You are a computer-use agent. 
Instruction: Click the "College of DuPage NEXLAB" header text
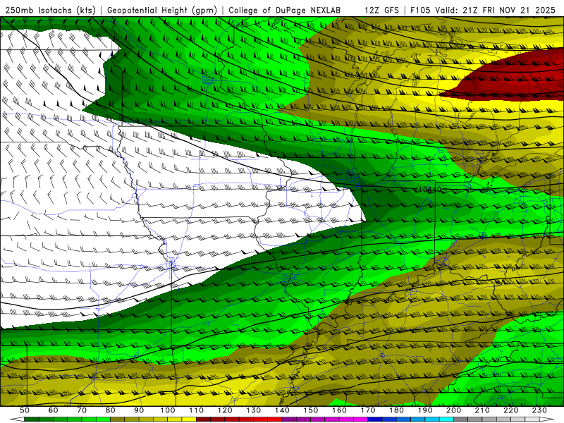(x=285, y=10)
